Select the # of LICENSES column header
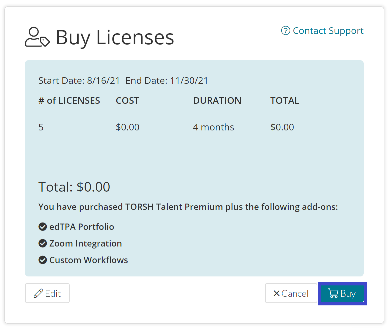The image size is (388, 328). [x=69, y=100]
